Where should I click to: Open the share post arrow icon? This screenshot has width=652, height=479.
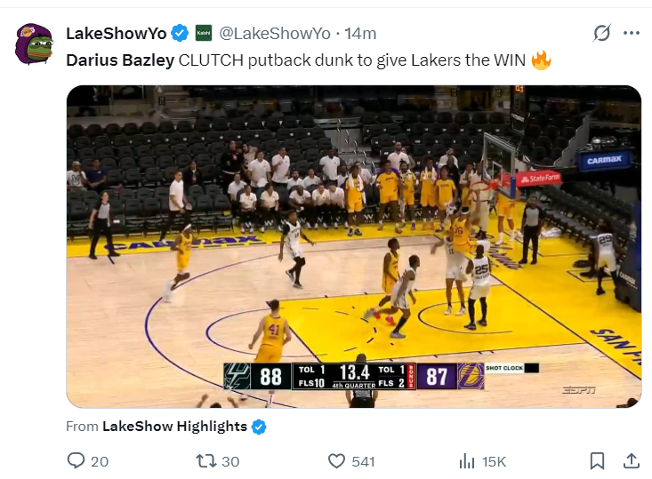coord(632,460)
